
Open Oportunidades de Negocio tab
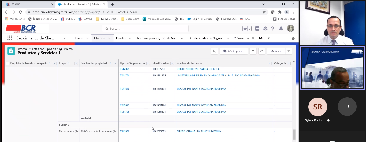pos(206,38)
